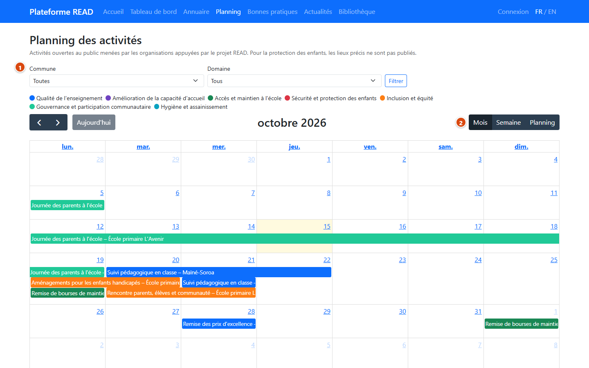The height and width of the screenshot is (368, 589).
Task: Click the purple Amélioration de la capacité legend dot
Action: 108,98
